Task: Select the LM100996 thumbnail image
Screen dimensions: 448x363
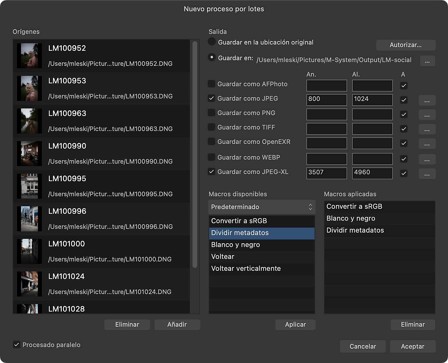Action: point(29,219)
